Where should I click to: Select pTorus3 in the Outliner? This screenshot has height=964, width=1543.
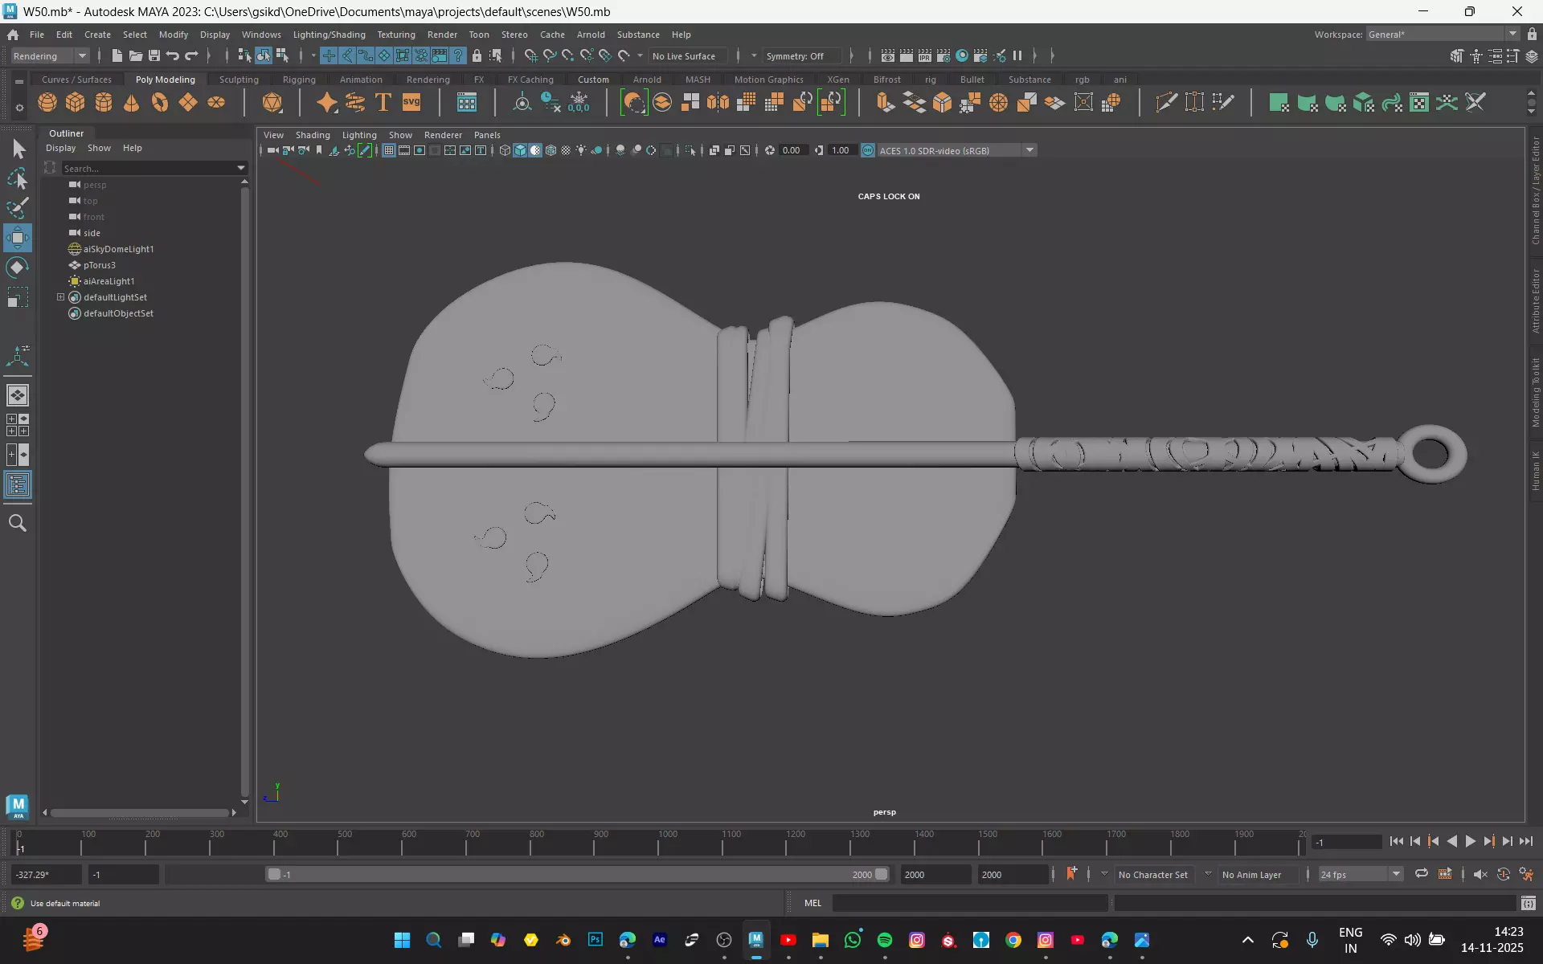[100, 265]
